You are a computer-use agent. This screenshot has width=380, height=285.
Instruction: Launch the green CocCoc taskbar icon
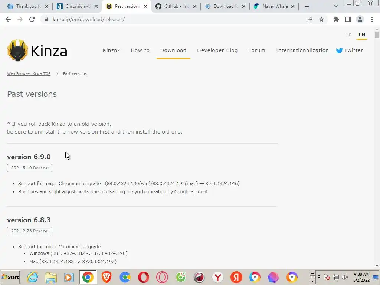(181, 277)
